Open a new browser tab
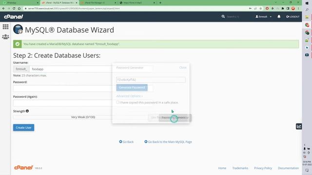Image resolution: width=312 pixels, height=175 pixels. [x=160, y=3]
